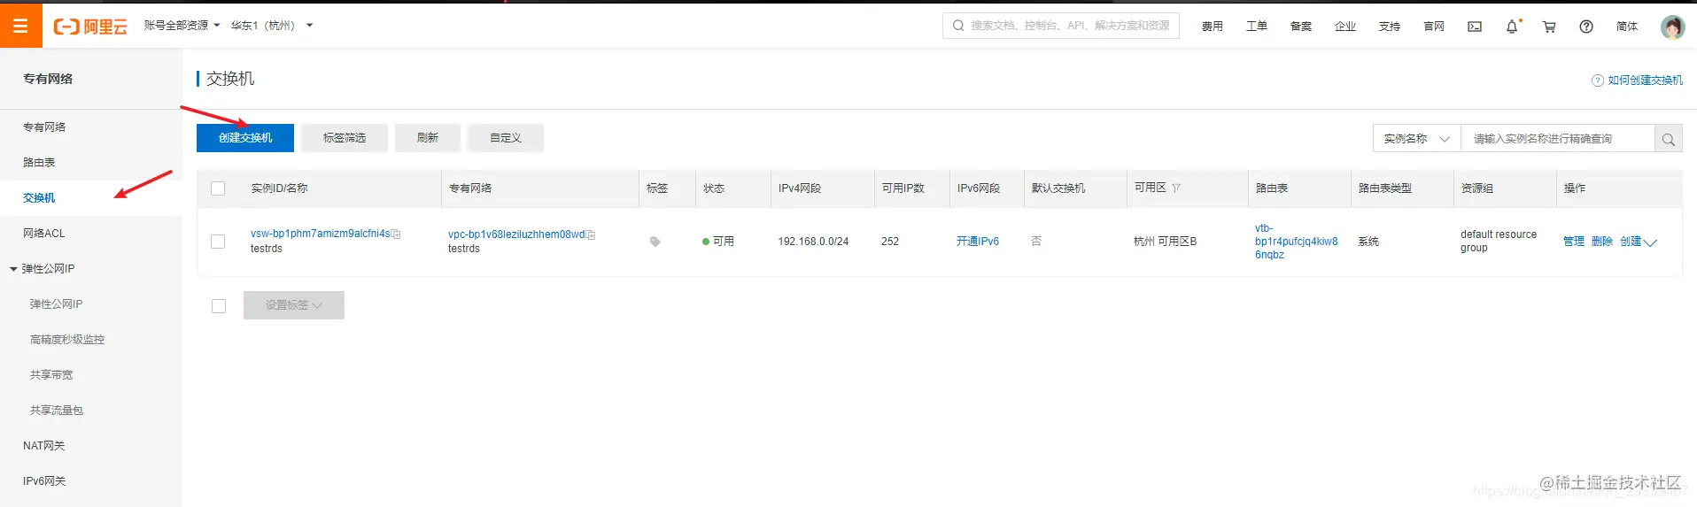Open the 支持 top menu
Screen dimensions: 1697x507
point(1390,27)
